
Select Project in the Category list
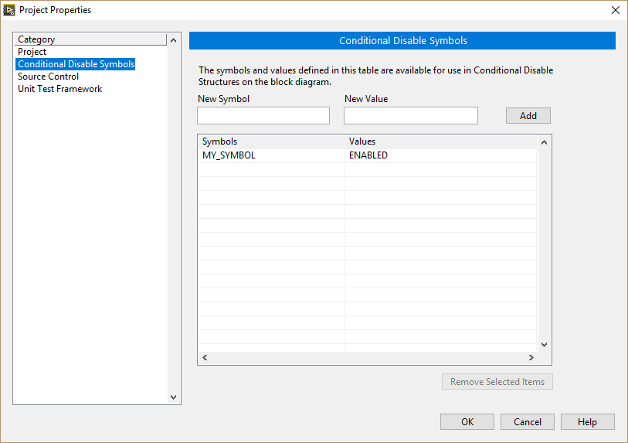[x=32, y=52]
